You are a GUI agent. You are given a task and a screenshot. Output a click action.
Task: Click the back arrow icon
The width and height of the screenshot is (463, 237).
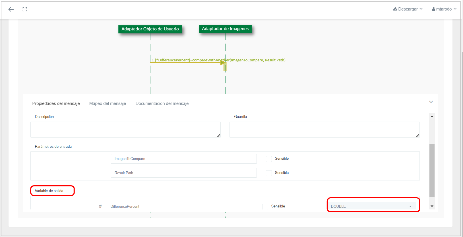[x=11, y=9]
